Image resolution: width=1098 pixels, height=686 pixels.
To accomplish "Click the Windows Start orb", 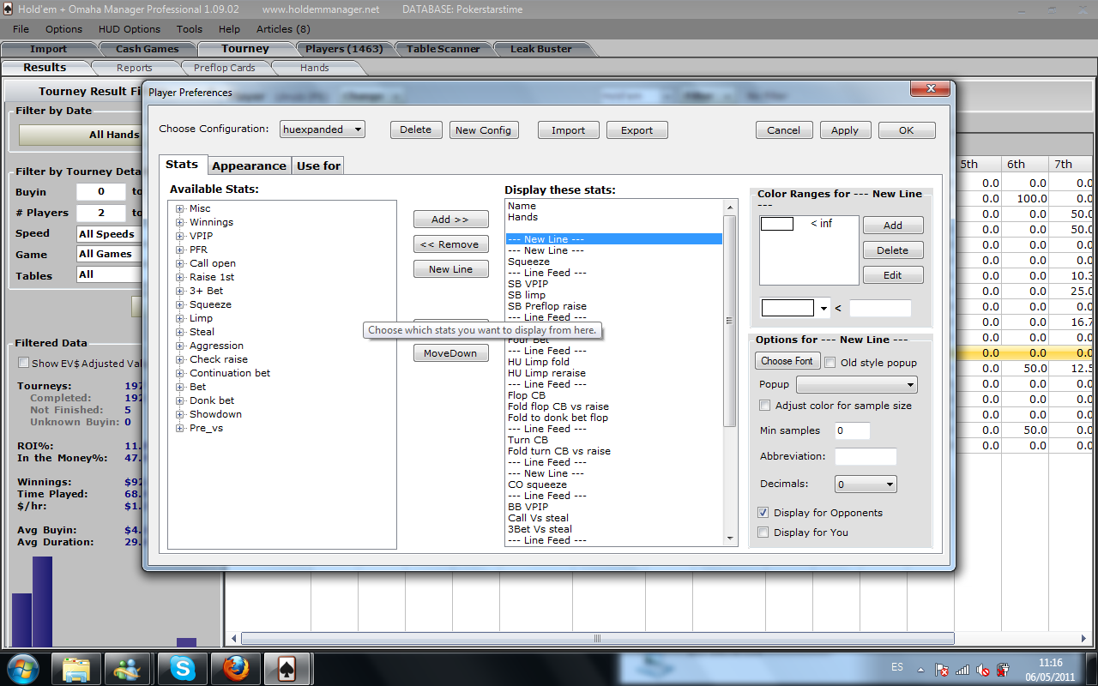I will [x=22, y=667].
